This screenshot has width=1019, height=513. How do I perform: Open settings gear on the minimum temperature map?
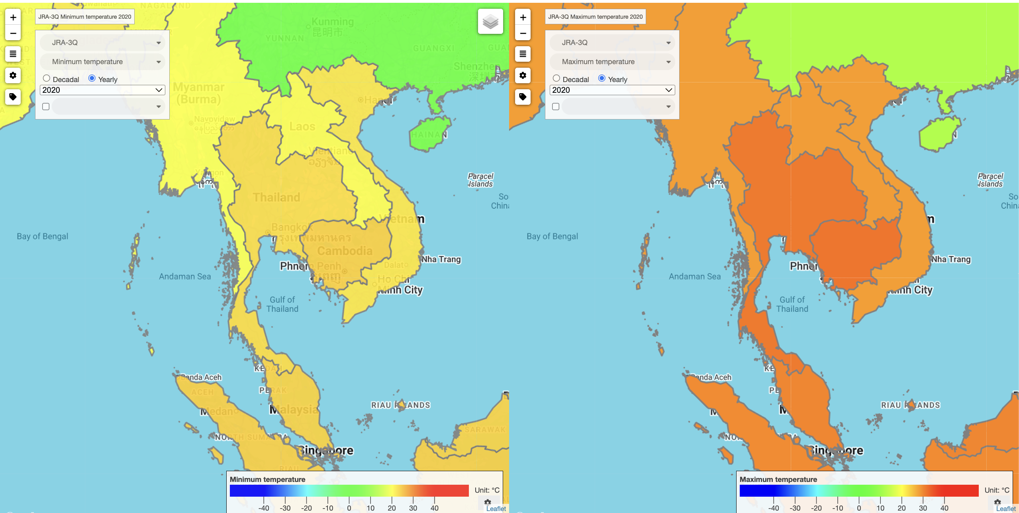tap(13, 76)
